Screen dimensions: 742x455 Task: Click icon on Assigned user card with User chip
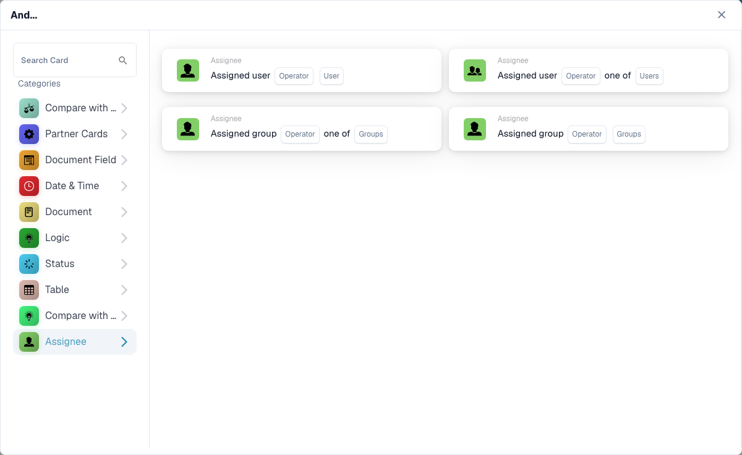tap(188, 70)
